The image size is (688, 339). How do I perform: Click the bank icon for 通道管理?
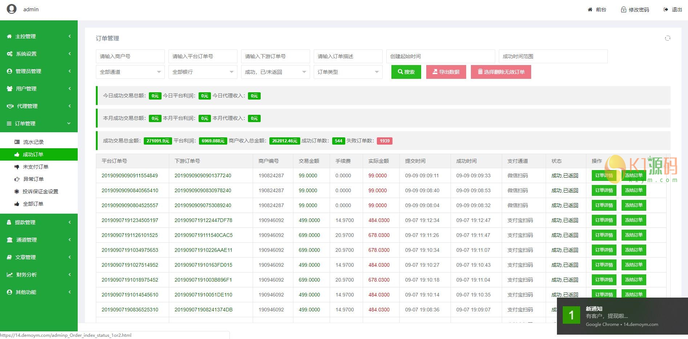click(9, 240)
